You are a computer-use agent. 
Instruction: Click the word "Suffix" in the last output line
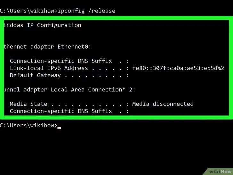[x=101, y=111]
